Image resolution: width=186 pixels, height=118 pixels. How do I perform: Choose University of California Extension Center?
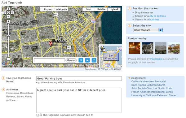pyautogui.click(x=154, y=95)
